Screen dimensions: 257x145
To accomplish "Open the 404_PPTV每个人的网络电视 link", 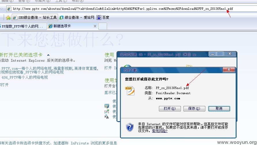I will [25, 77].
